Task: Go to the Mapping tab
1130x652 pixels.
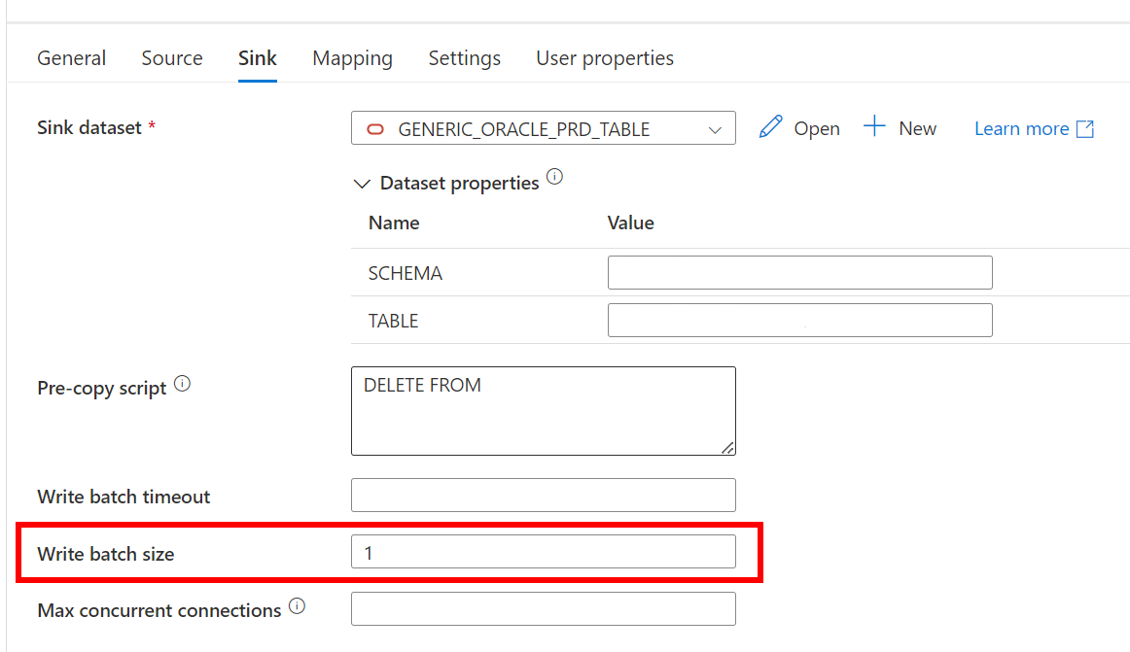Action: click(x=352, y=57)
